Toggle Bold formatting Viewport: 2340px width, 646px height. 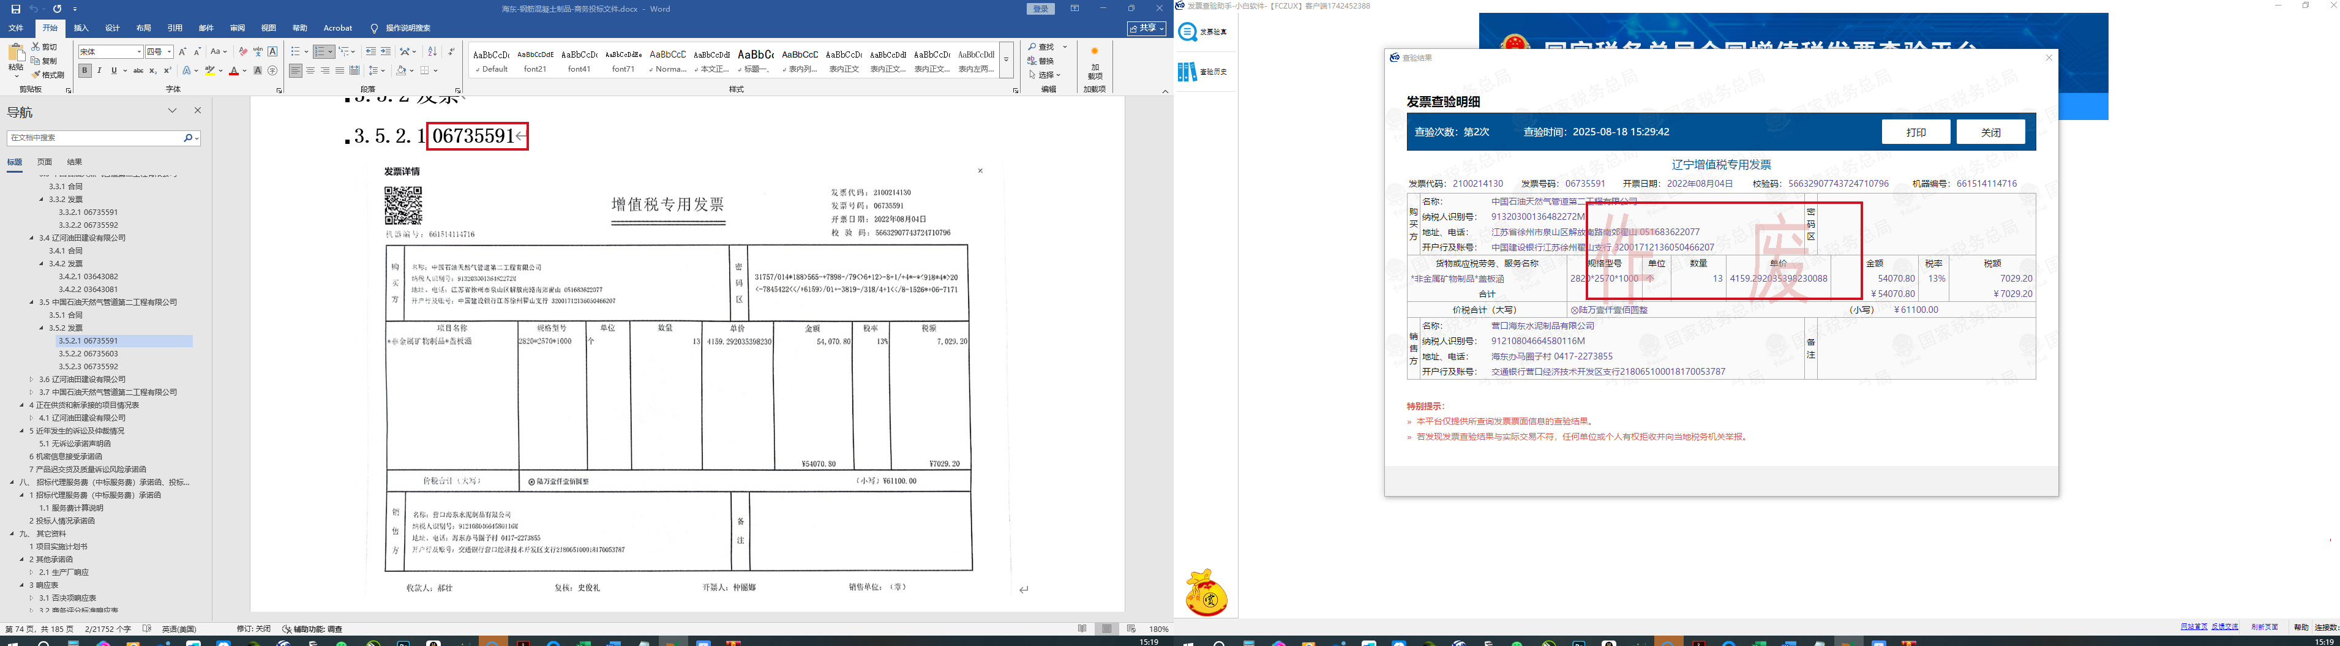[84, 71]
